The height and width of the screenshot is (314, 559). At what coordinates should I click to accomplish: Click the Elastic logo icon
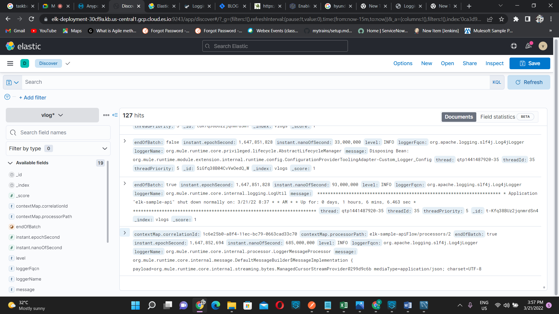click(x=10, y=46)
